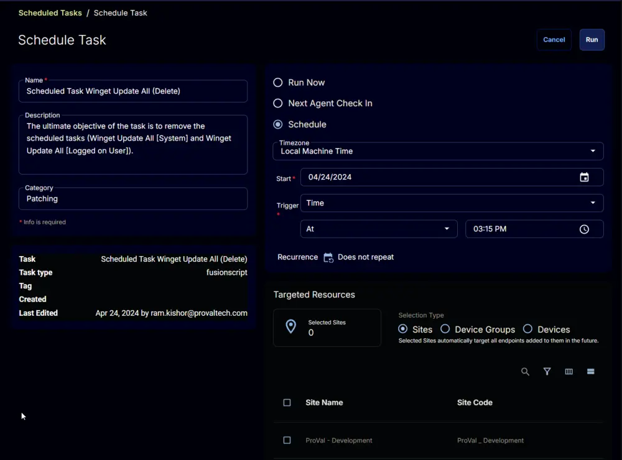Open the clock time picker icon

pyautogui.click(x=584, y=229)
